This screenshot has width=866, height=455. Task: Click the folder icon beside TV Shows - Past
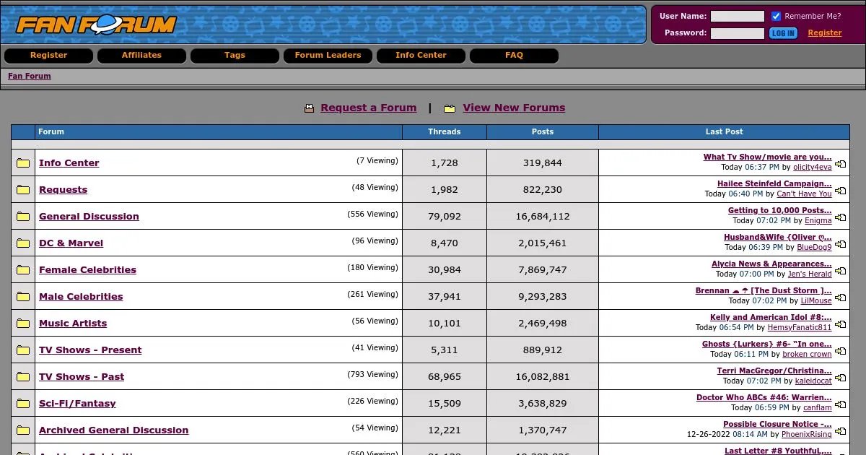(23, 377)
